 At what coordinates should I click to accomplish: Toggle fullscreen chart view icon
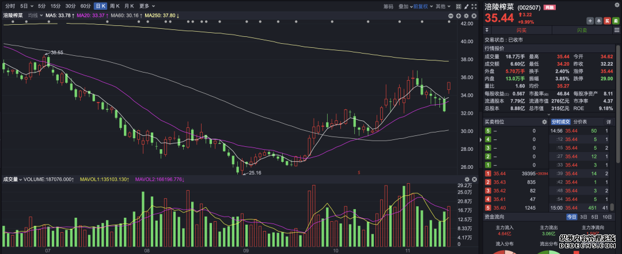(475, 6)
